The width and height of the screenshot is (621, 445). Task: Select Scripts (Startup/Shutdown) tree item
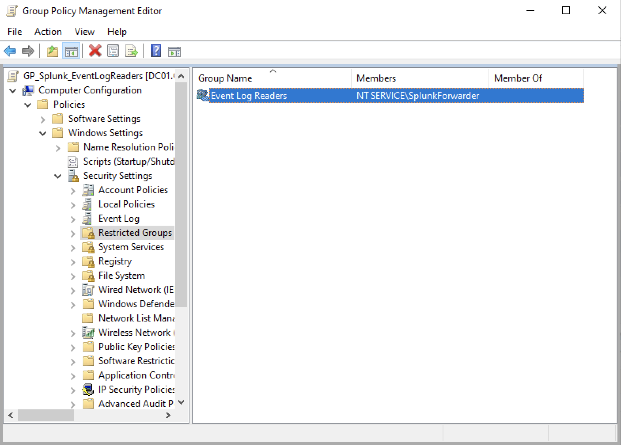click(x=129, y=162)
